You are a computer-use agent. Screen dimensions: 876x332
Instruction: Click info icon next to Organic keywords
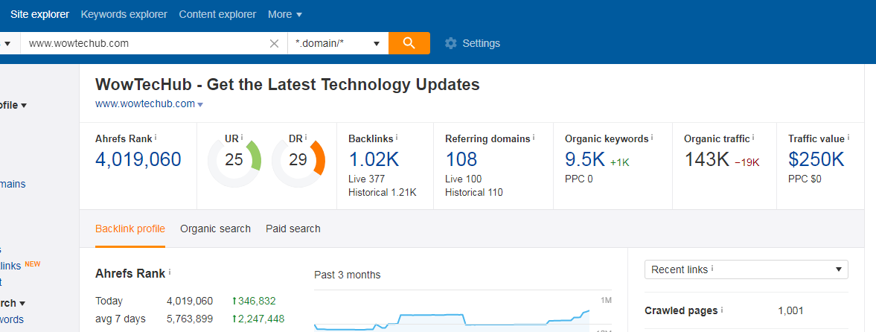[652, 138]
